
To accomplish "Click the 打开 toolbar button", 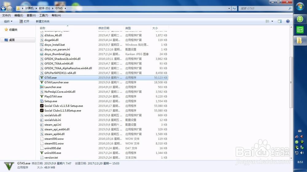I will (x=24, y=21).
